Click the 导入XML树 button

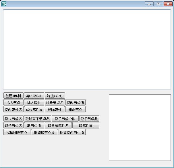point(34,95)
